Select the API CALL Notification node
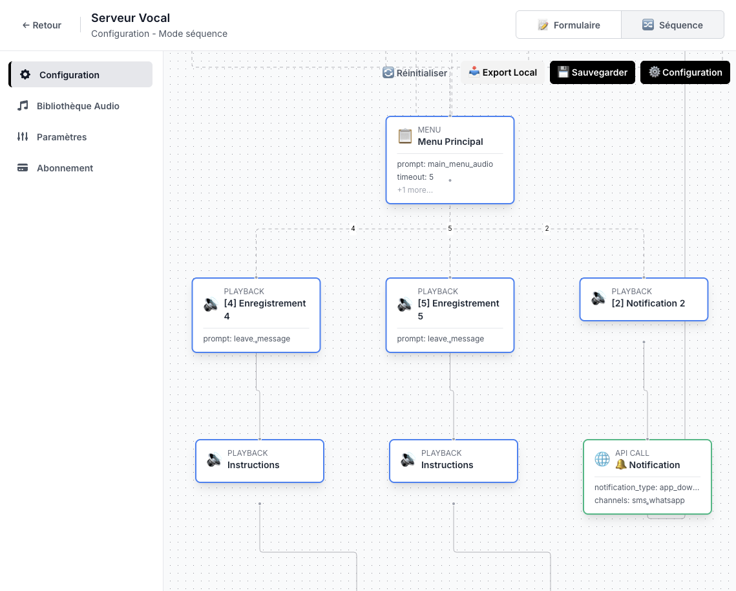 point(647,477)
